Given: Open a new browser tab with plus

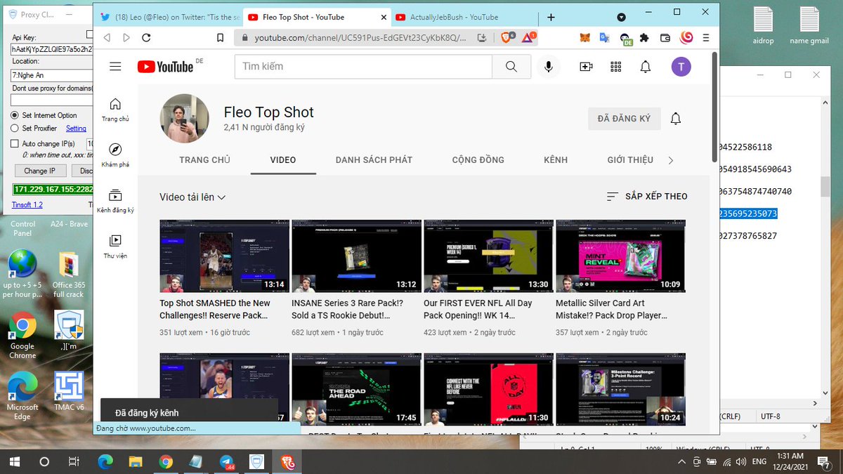Looking at the screenshot, I should [x=551, y=17].
